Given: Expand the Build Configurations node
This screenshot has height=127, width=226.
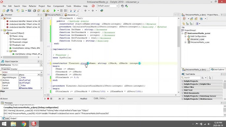Looking at the screenshot, I should tap(185, 36).
